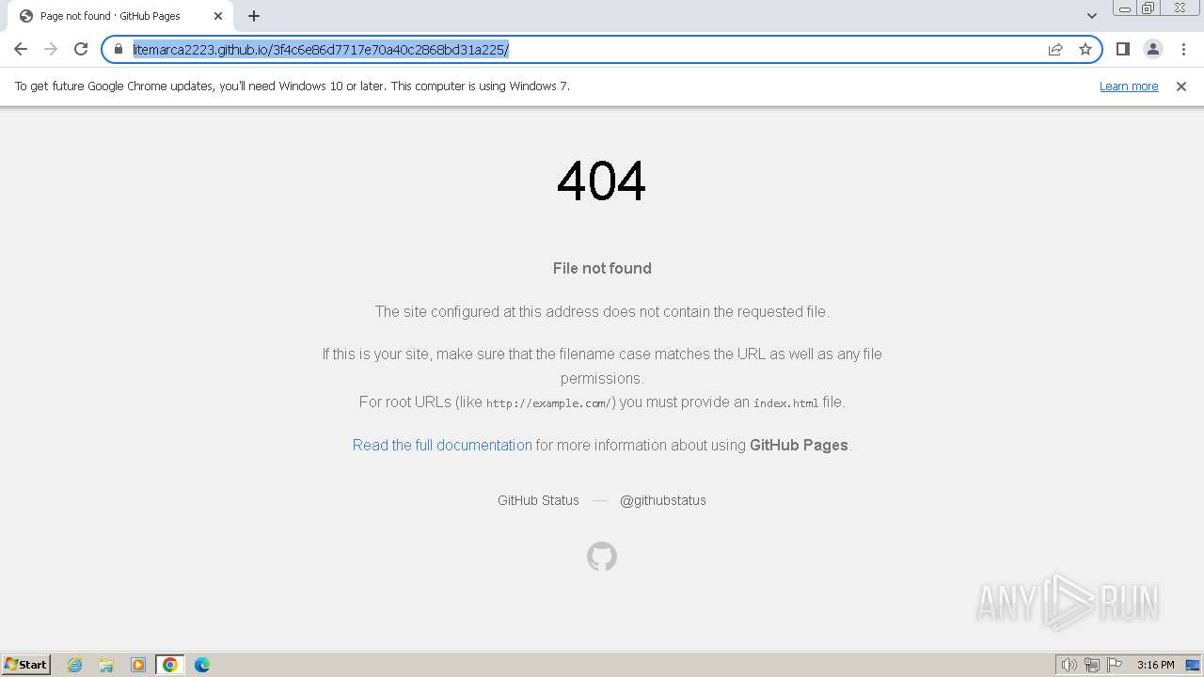Open the Chrome side panel

coord(1122,49)
